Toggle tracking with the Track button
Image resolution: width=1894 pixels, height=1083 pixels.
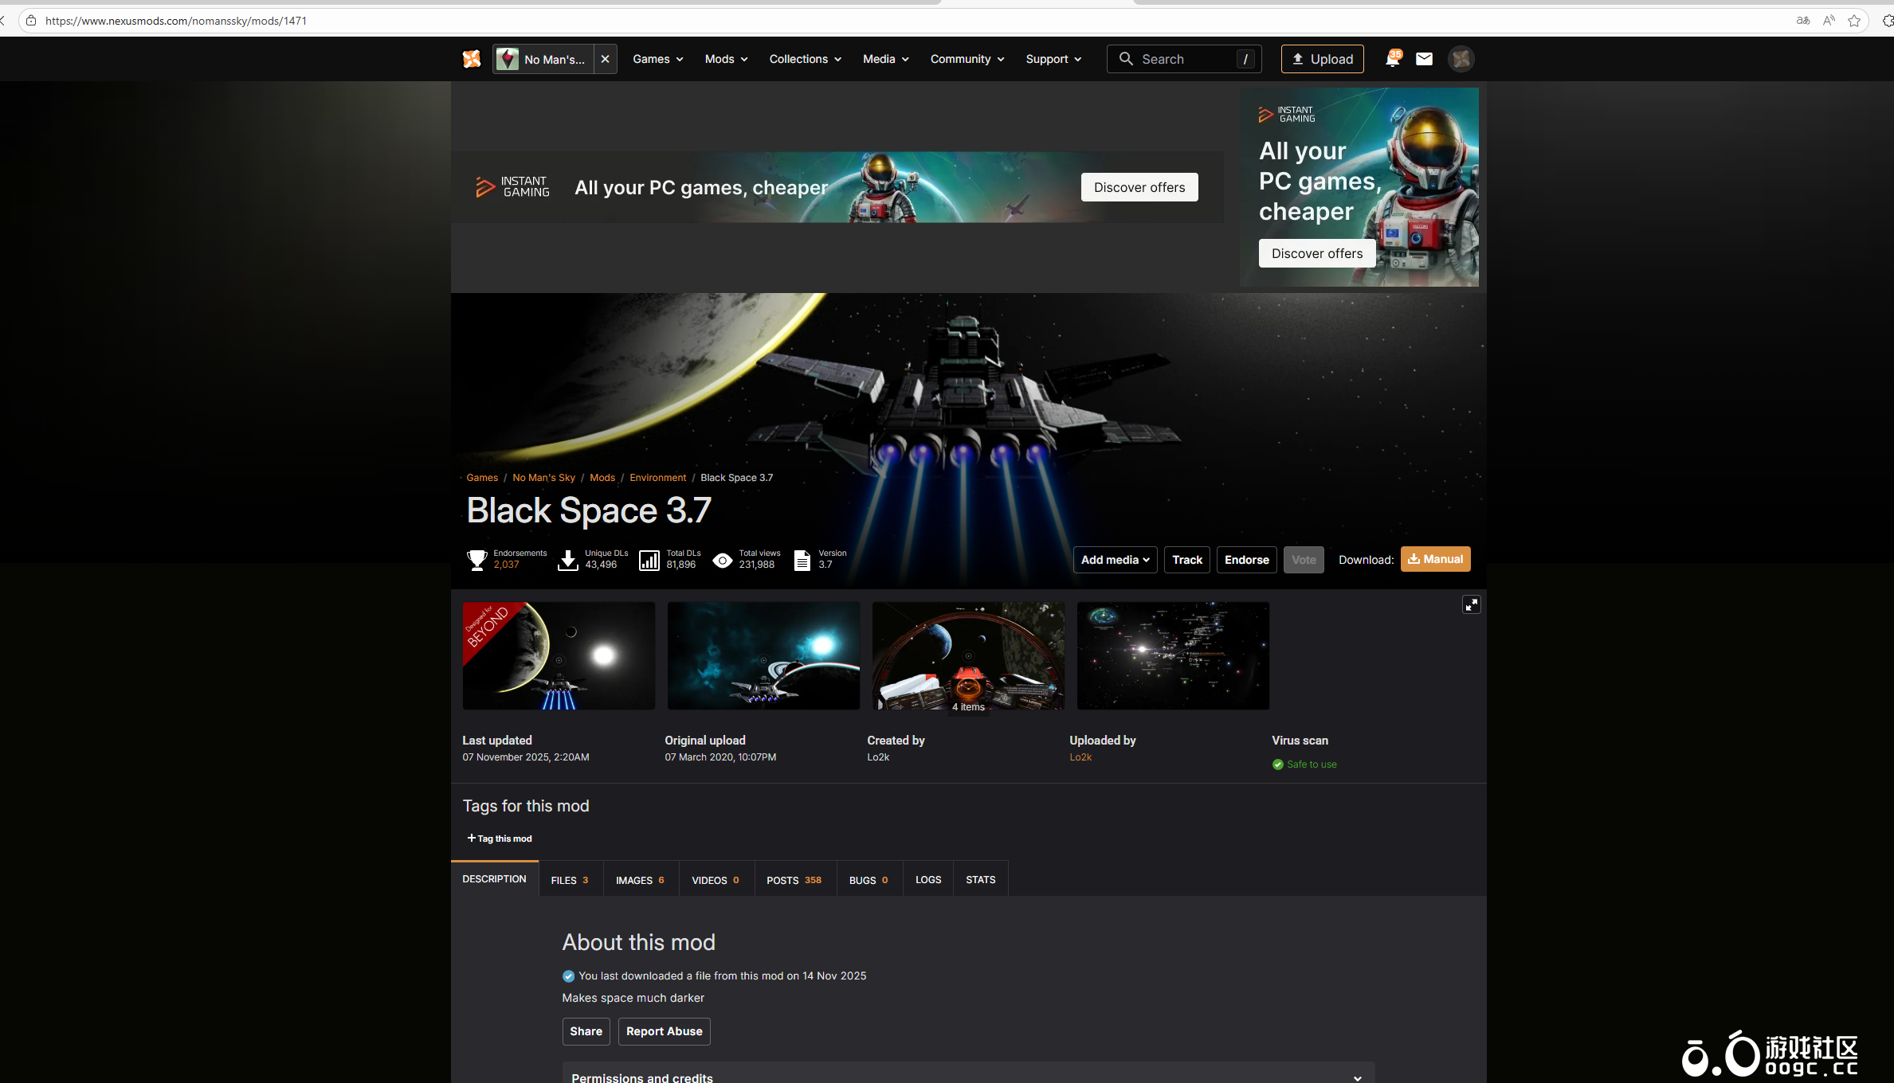1186,560
